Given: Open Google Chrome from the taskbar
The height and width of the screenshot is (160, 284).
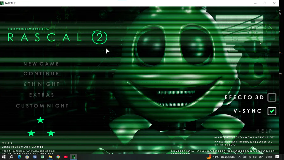Looking at the screenshot, I should point(58,157).
